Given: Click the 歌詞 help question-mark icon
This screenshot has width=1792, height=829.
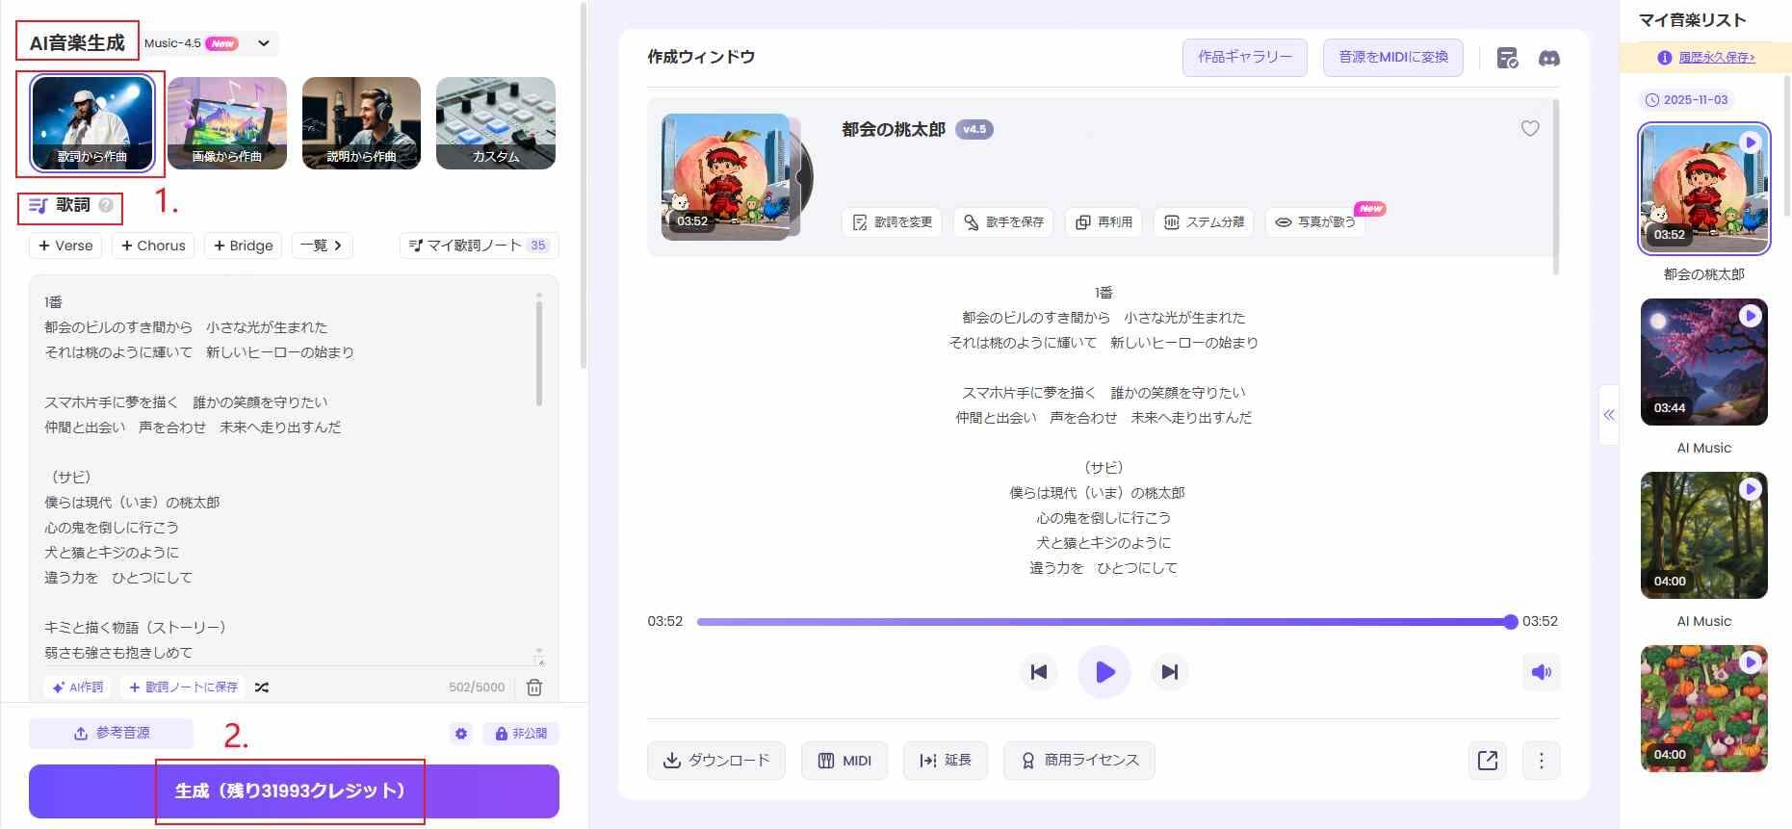Looking at the screenshot, I should (106, 205).
